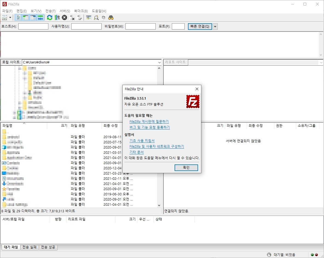Screen dimensions: 324x258
Task: Open the 도움말(H) menu
Action: [x=99, y=11]
